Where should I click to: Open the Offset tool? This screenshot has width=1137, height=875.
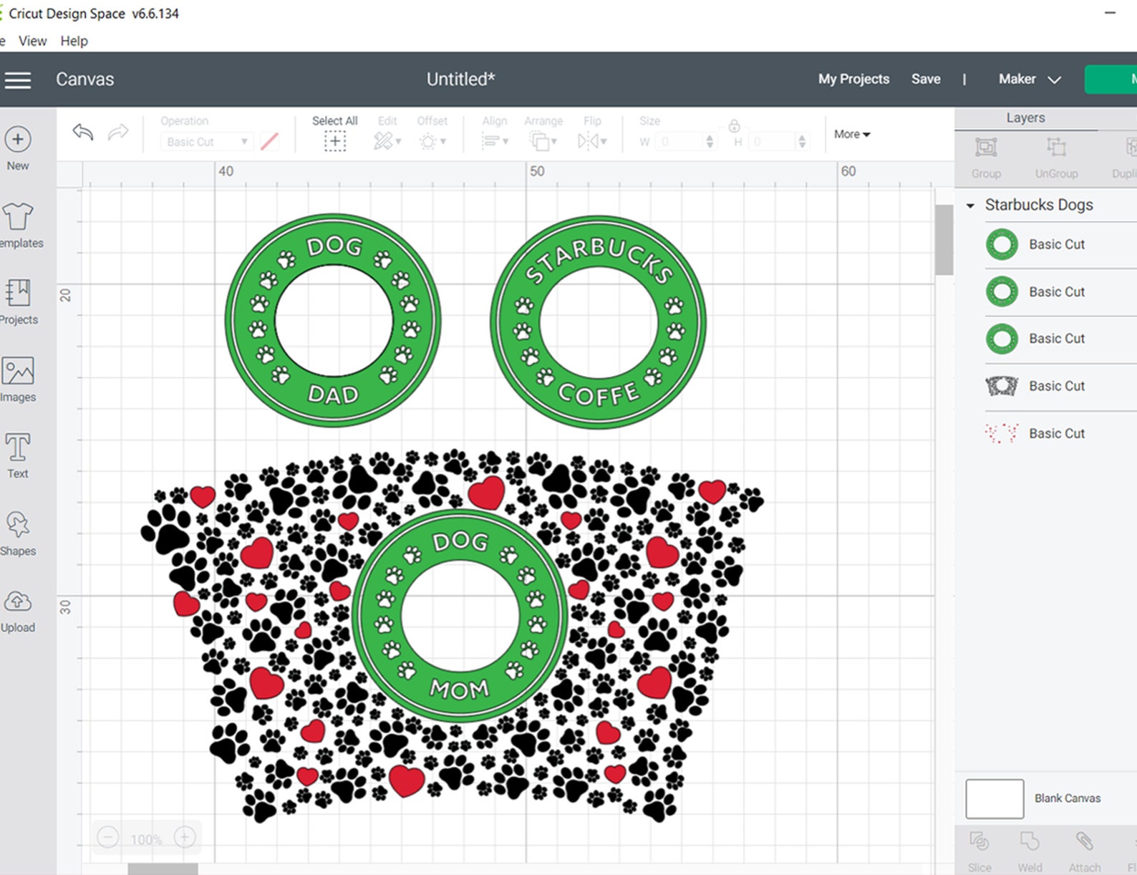click(x=432, y=142)
